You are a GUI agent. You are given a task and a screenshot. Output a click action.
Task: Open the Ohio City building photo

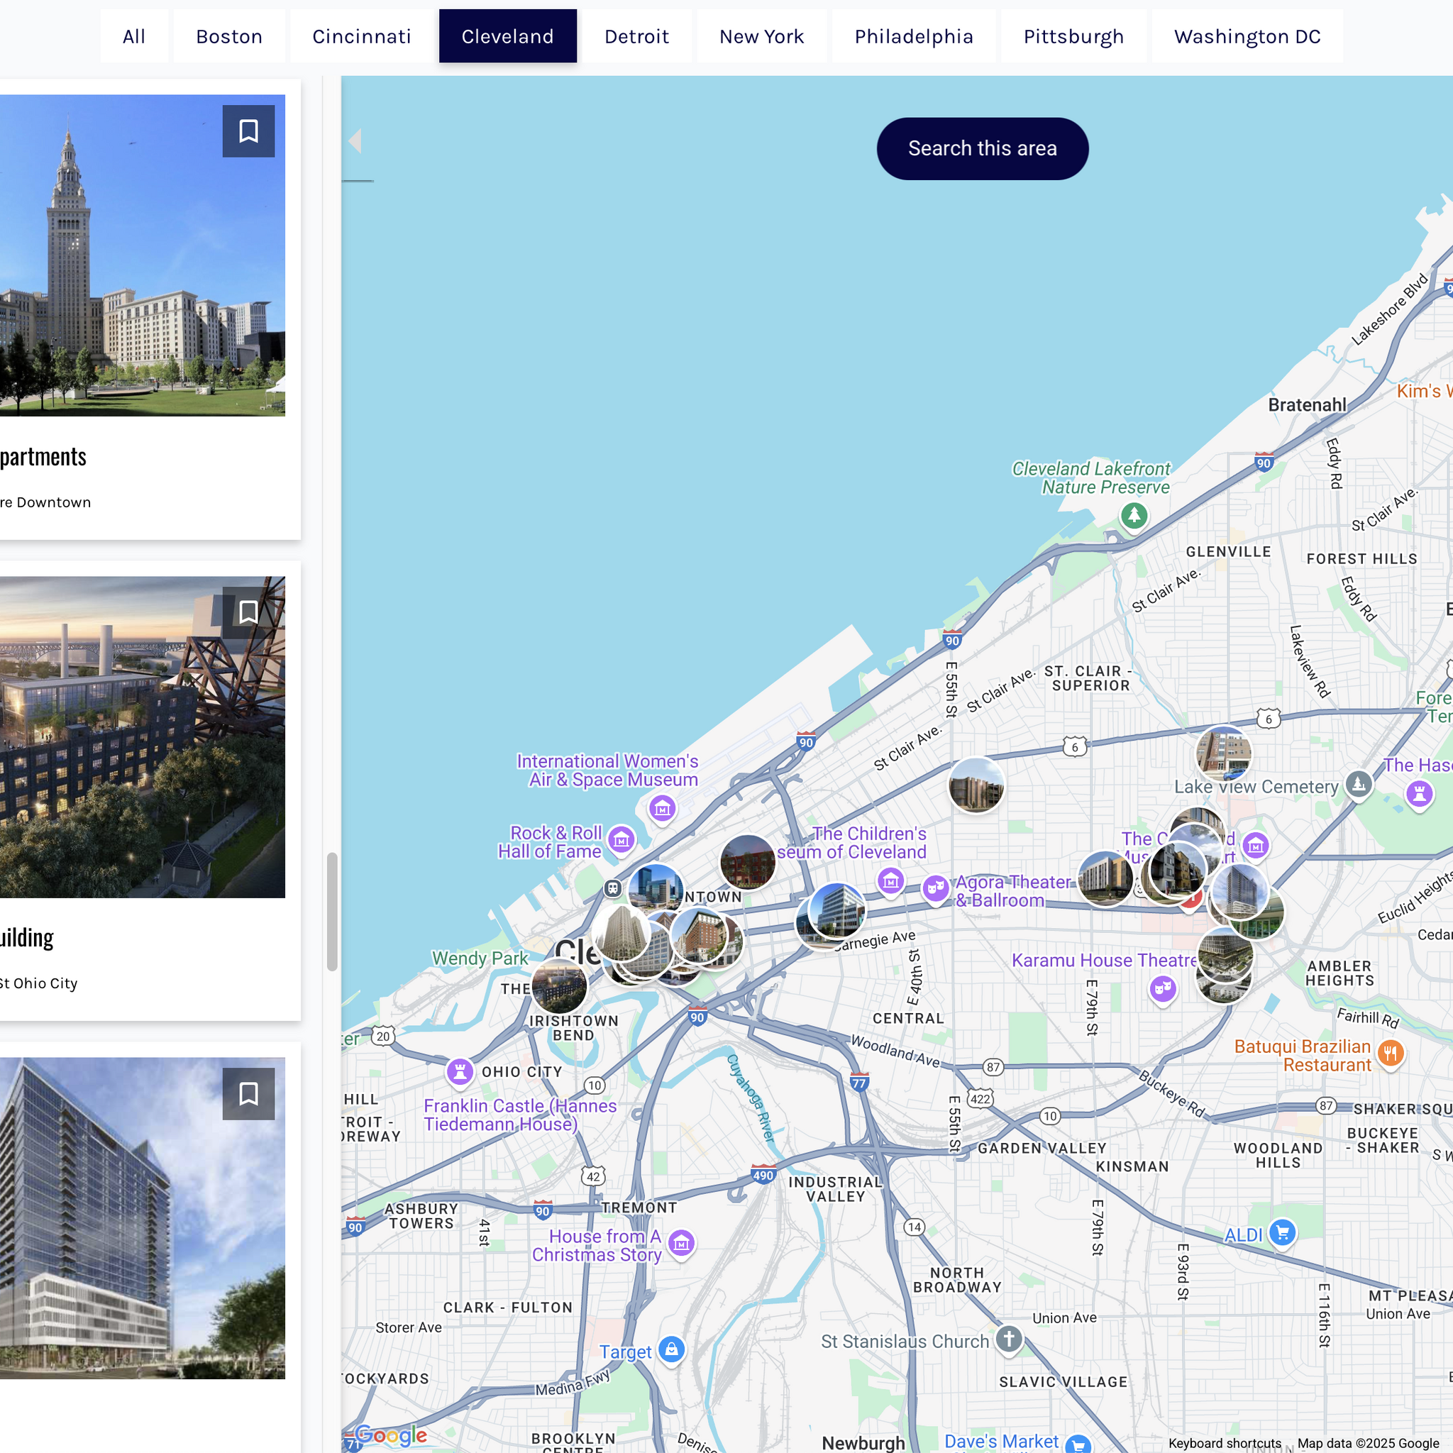(142, 737)
